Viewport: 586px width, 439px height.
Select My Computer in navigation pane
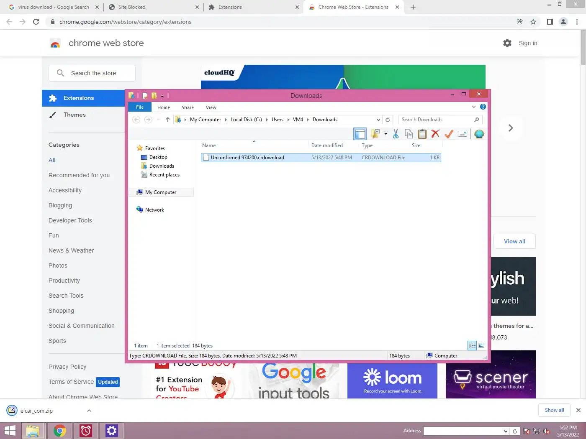click(161, 192)
